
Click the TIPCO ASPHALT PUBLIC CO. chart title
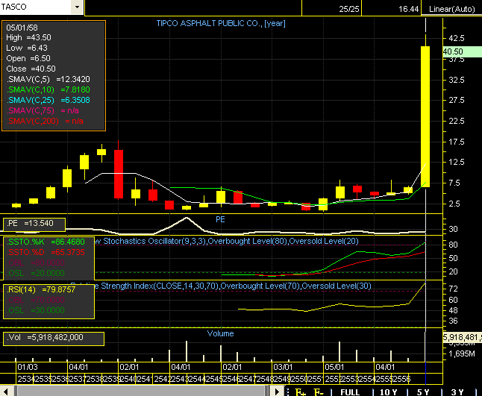pos(221,23)
